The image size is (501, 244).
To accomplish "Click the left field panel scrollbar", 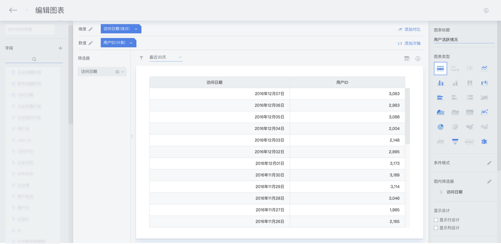I will (71, 74).
